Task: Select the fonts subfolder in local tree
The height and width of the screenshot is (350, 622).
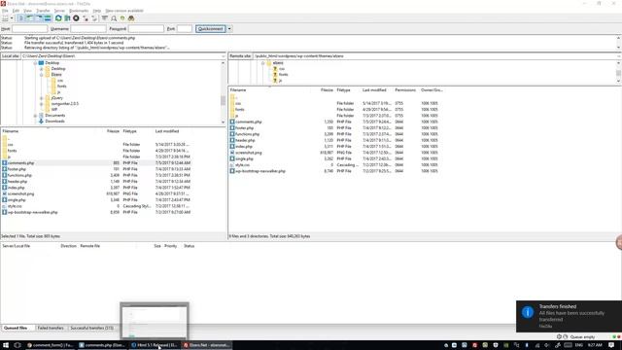Action: pyautogui.click(x=61, y=87)
